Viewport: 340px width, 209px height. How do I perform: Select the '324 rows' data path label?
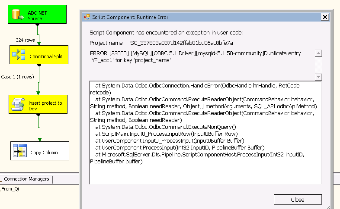click(x=25, y=40)
